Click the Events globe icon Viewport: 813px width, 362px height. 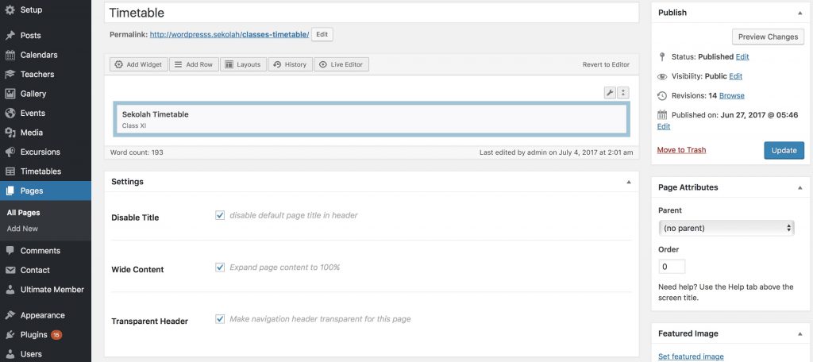click(10, 113)
